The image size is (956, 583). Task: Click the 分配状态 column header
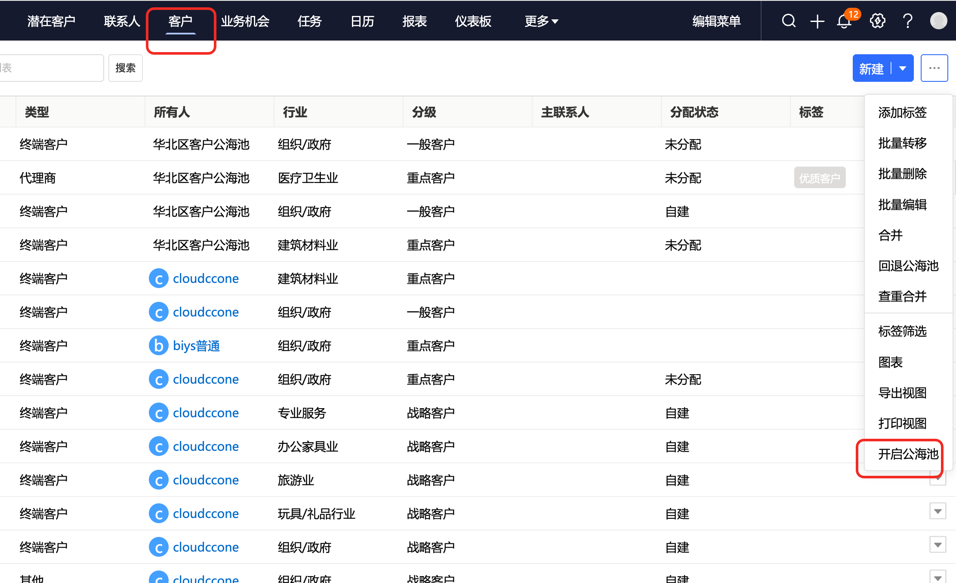[694, 112]
